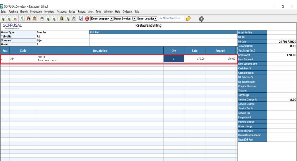Click the TableNo value AS
This screenshot has height=161, width=297.
[62, 36]
